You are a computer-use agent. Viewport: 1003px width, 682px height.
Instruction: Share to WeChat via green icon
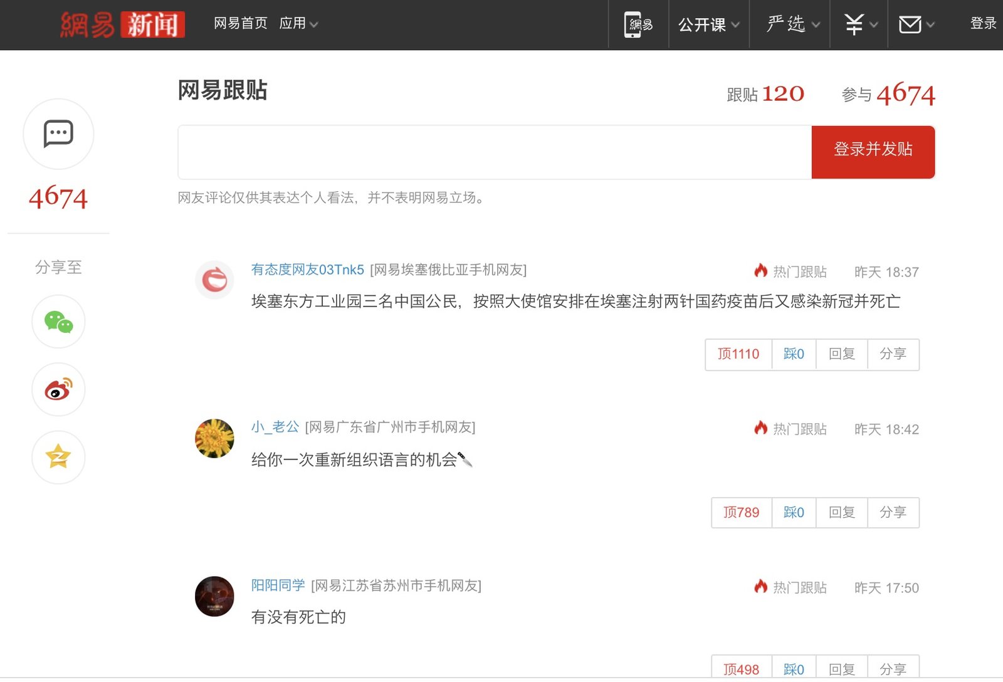pyautogui.click(x=58, y=322)
